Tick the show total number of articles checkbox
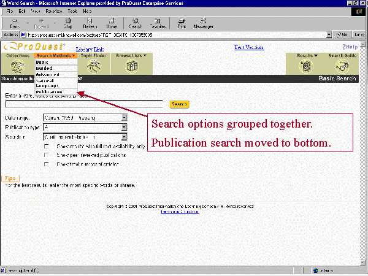Screen dimensions: 368x276 (47, 164)
